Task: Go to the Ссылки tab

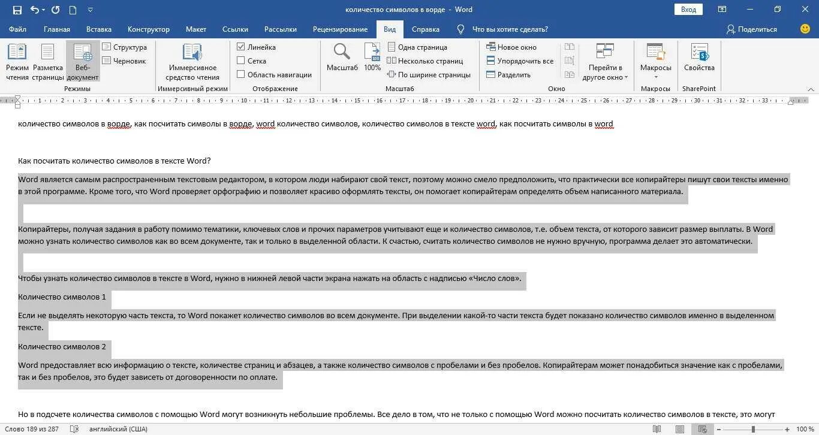Action: point(235,29)
